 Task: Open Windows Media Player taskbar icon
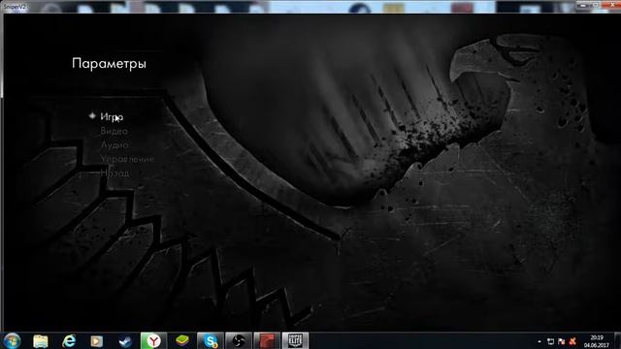point(97,340)
